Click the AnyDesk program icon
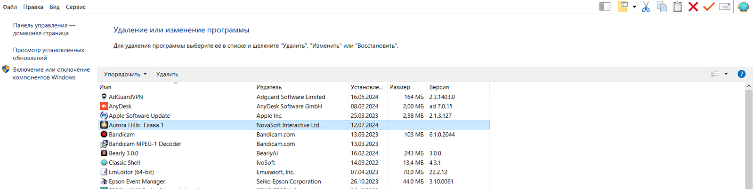This screenshot has width=753, height=189. click(x=104, y=106)
